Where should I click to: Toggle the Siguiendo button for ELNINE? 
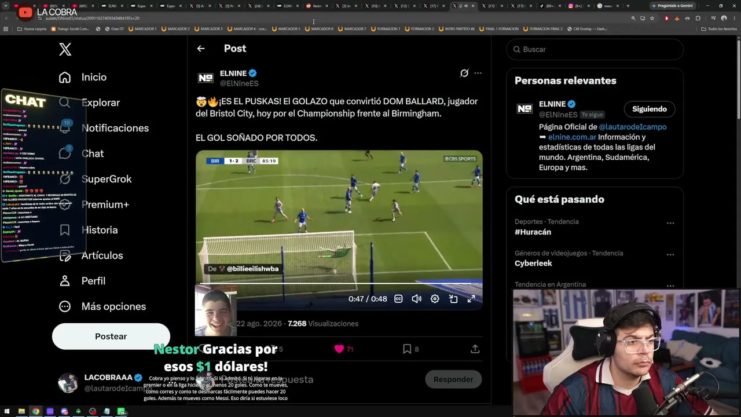pyautogui.click(x=650, y=109)
